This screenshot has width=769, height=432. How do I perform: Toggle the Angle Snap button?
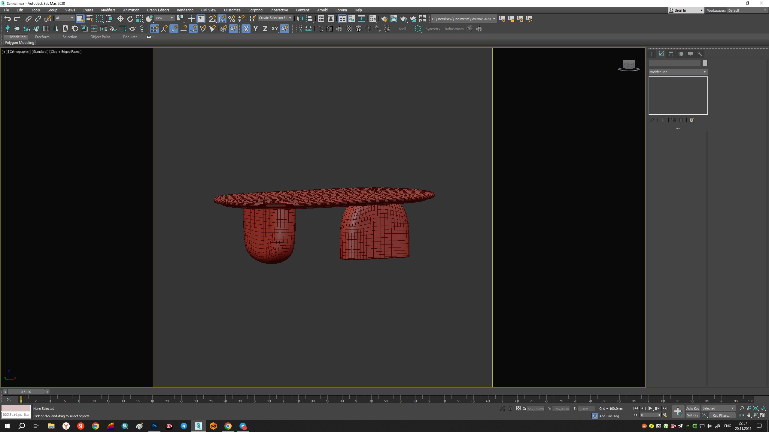pos(222,19)
